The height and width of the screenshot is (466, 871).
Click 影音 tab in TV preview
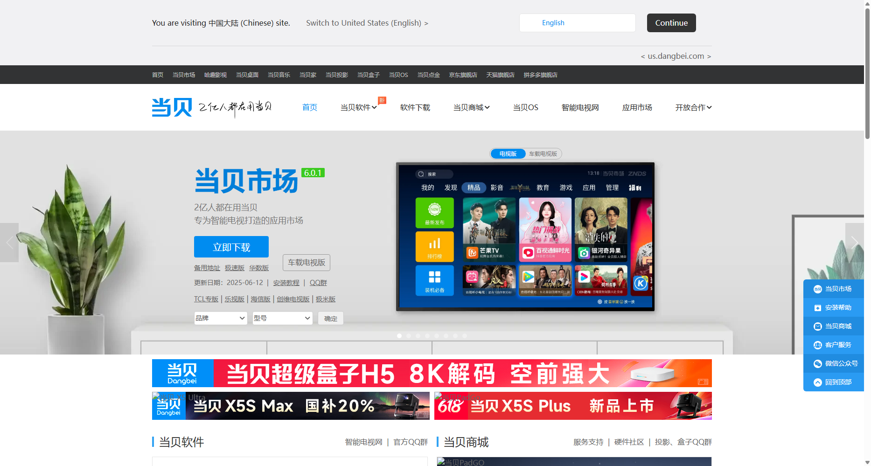(497, 188)
